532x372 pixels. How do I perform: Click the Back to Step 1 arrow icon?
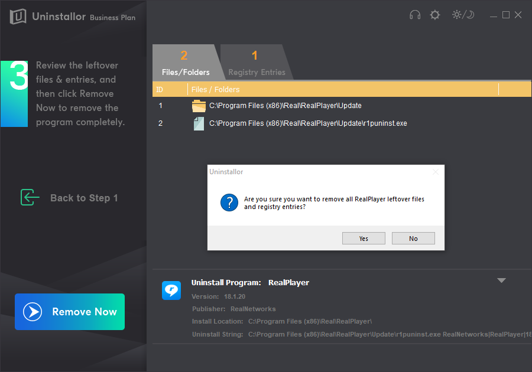pos(30,197)
